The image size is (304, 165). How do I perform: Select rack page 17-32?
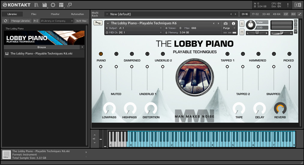tap(255, 14)
